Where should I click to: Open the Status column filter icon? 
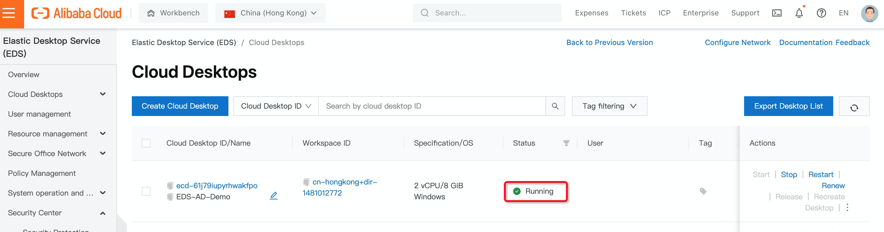point(566,143)
